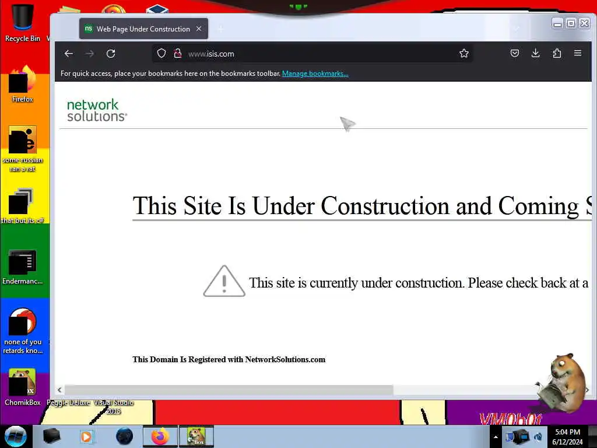Open the dark globe browser taskbar icon

(x=124, y=436)
